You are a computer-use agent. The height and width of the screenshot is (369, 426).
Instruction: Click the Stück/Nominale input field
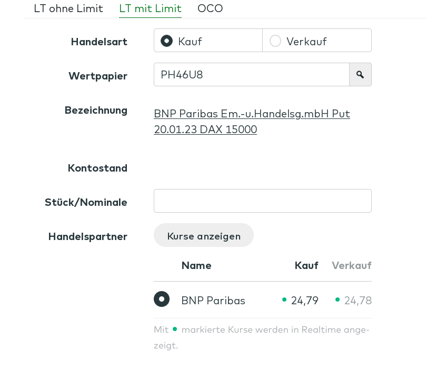click(x=262, y=201)
